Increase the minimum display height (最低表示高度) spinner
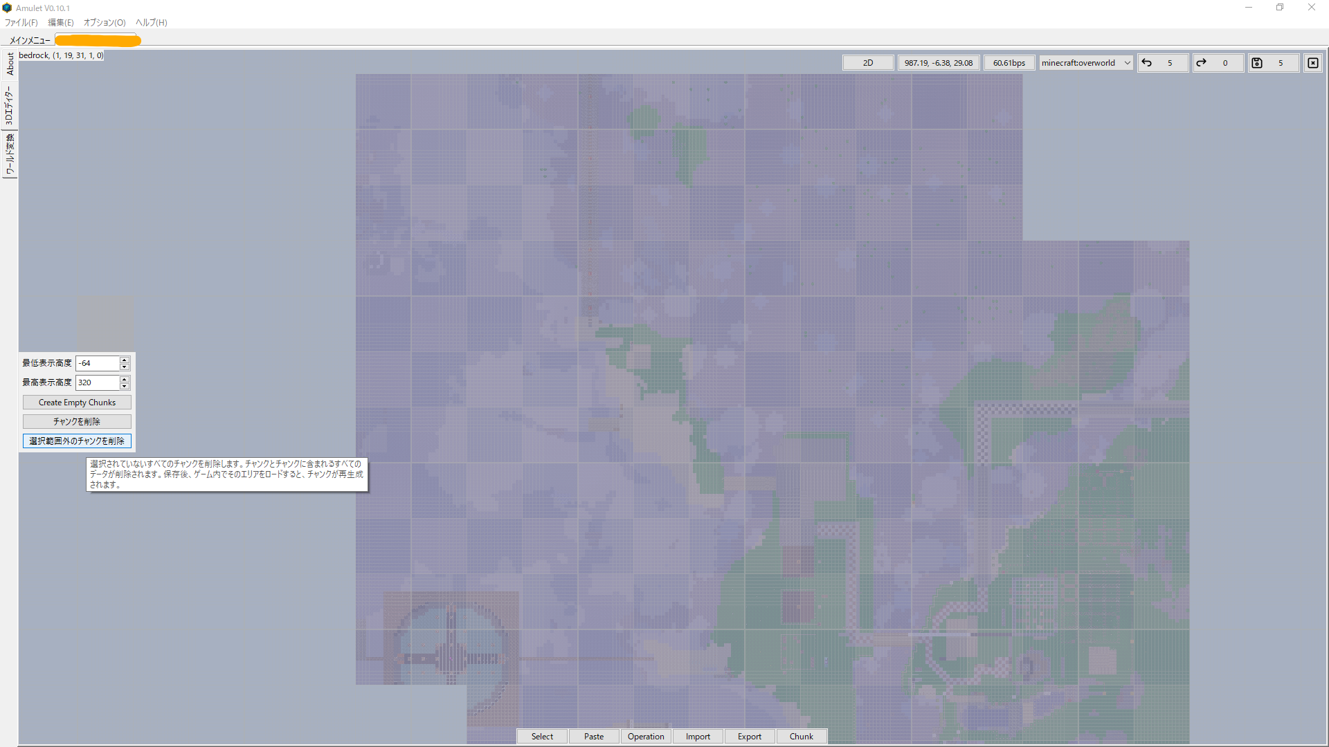 [125, 360]
